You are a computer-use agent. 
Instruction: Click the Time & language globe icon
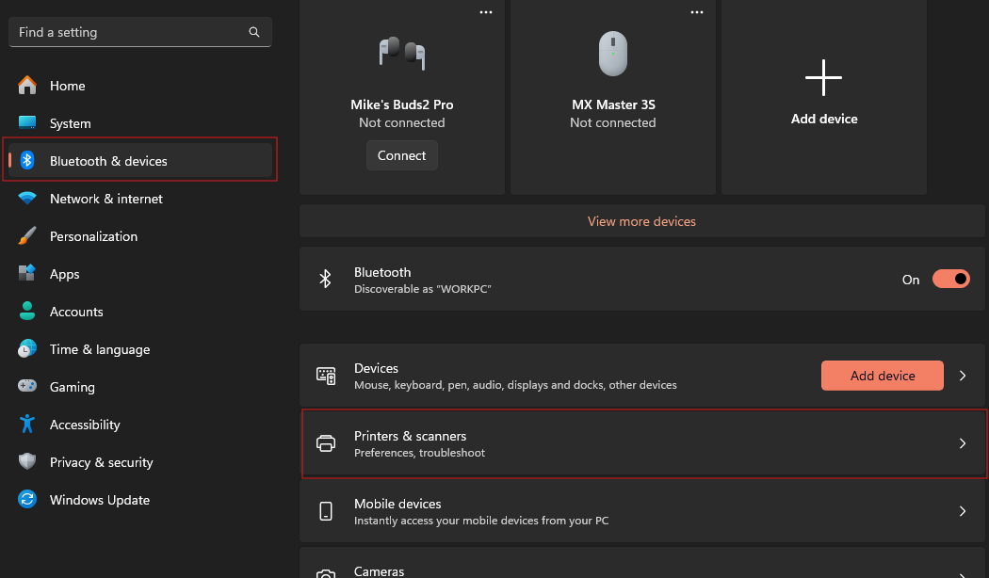click(27, 348)
